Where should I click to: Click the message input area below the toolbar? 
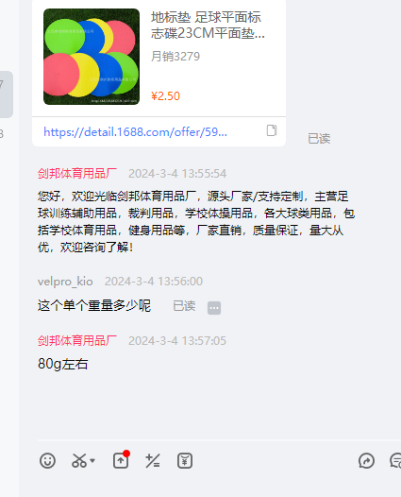[209, 485]
